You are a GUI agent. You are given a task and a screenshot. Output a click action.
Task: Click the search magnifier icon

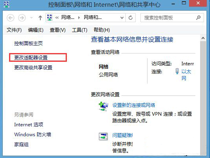pos(198,17)
